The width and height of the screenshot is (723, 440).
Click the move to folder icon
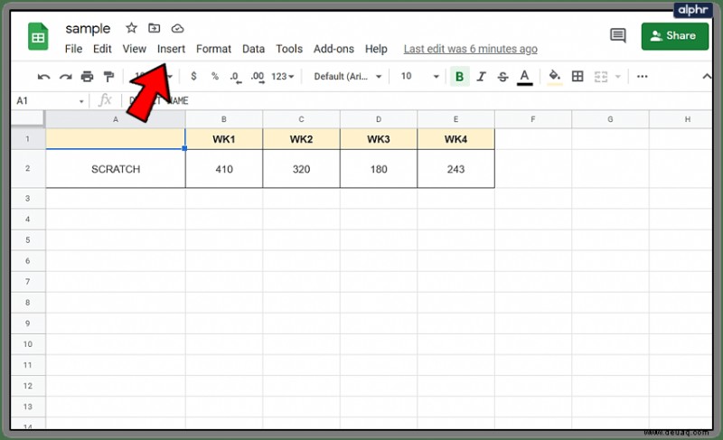pos(154,28)
